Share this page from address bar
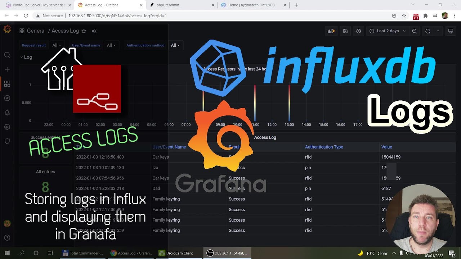 coord(394,15)
